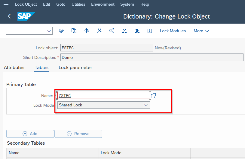Switch to the Lock parameter tab
This screenshot has height=159, width=245.
[x=75, y=68]
